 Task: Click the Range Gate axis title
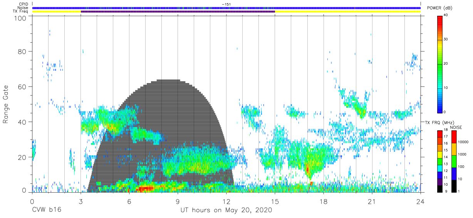click(6, 105)
